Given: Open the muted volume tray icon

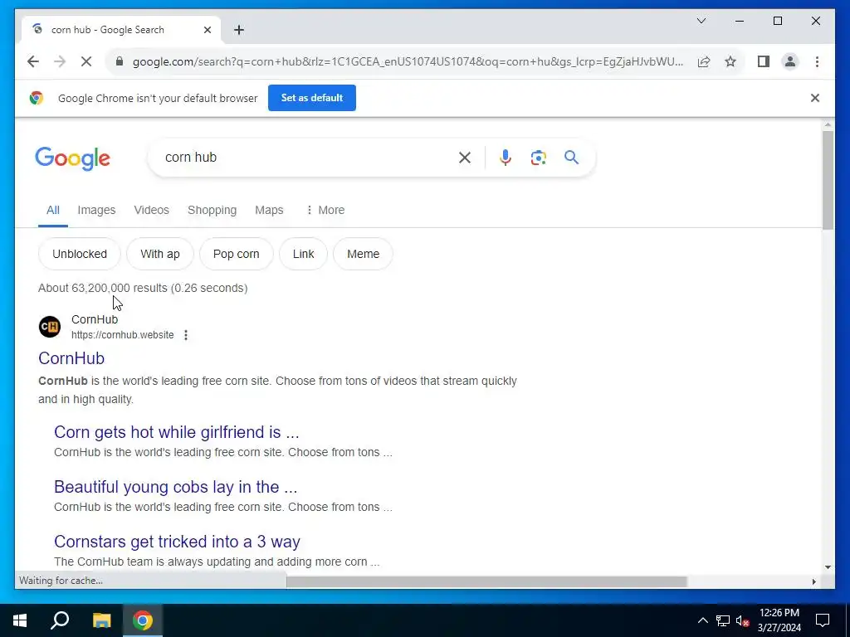Looking at the screenshot, I should [743, 620].
